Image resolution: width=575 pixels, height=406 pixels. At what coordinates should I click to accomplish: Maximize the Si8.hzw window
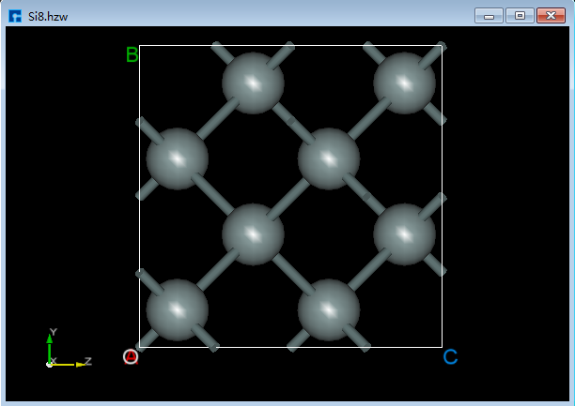tap(519, 15)
